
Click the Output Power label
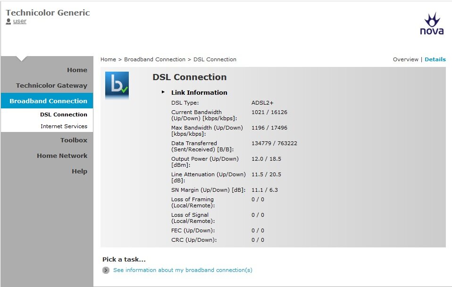(x=205, y=162)
